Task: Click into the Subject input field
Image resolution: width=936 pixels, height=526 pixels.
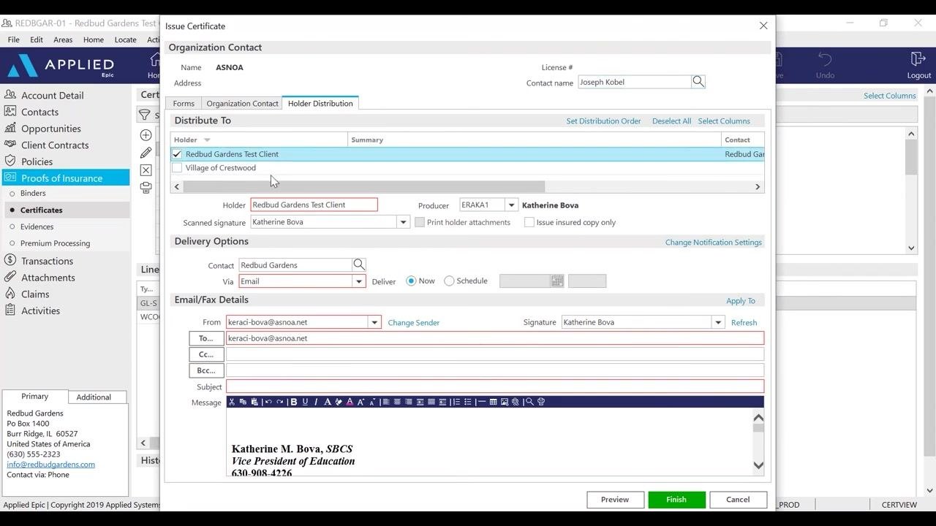Action: [495, 386]
